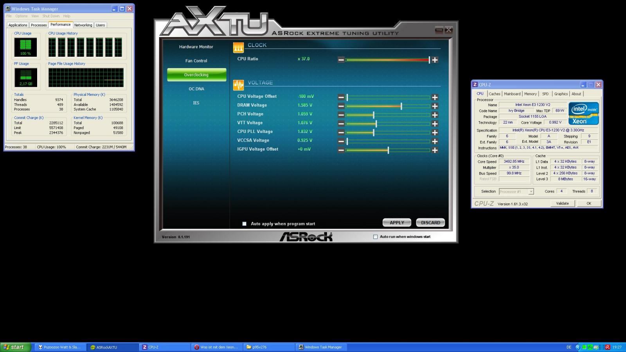Switch to the Processes tab in Task Manager
This screenshot has width=626, height=352.
point(39,25)
